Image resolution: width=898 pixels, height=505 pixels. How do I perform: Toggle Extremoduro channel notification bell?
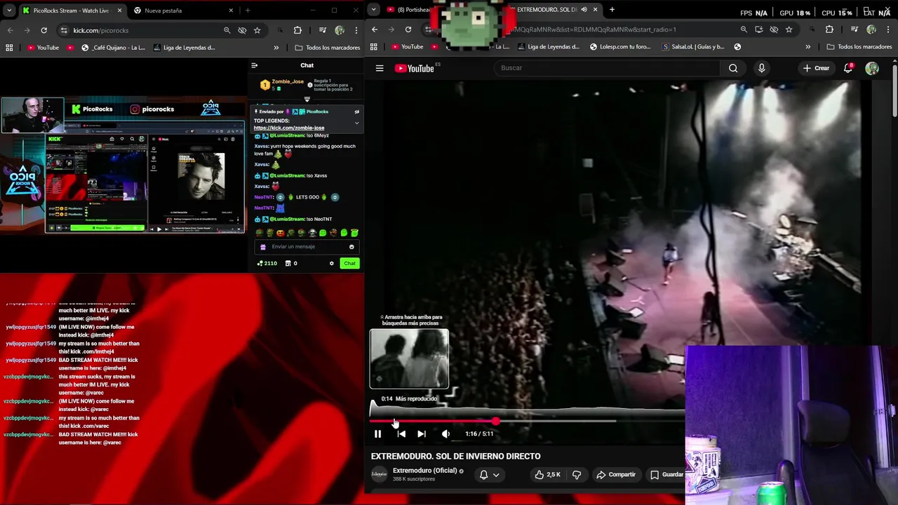483,475
